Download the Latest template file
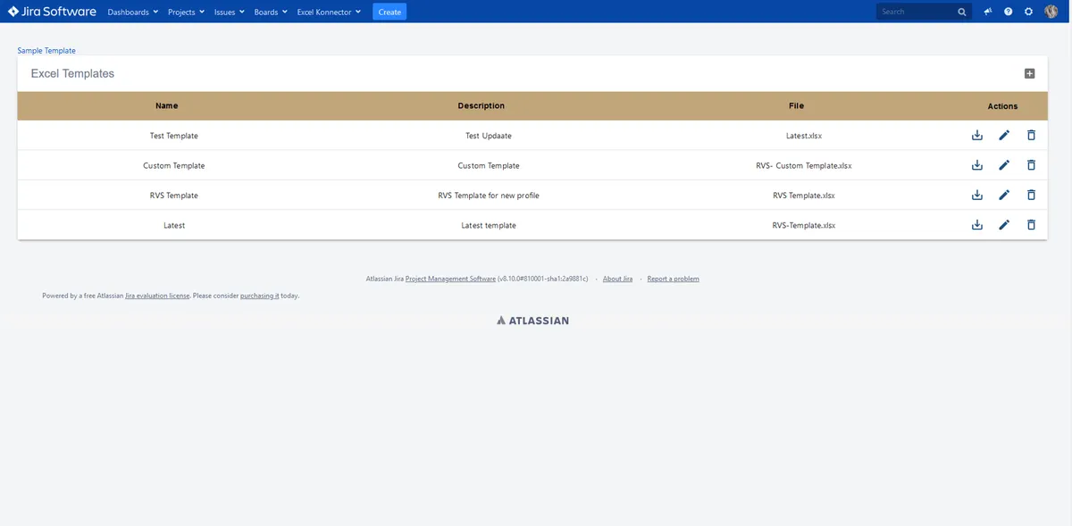Viewport: 1072px width, 526px height. (977, 225)
